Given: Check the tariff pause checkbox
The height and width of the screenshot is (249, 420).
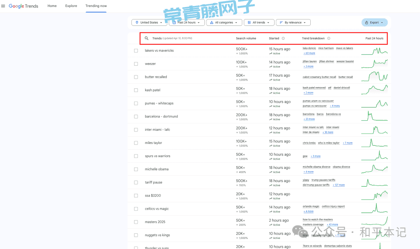Looking at the screenshot, I should click(136, 182).
